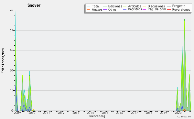Viewport: 194px width, 119px height.
Task: Select the 'Otros' legend entry
Action: (112, 9)
